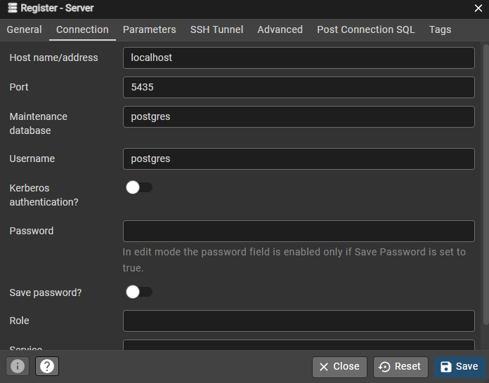The image size is (489, 383).
Task: Click into the Port field
Action: click(299, 87)
